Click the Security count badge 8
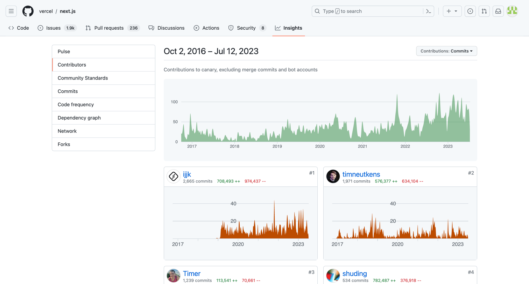This screenshot has width=529, height=284. (x=263, y=28)
